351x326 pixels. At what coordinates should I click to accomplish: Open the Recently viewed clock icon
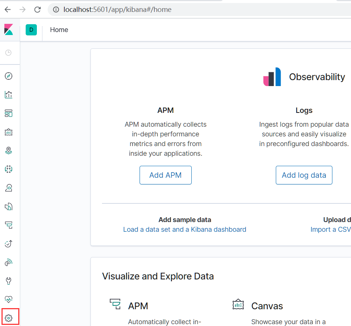pyautogui.click(x=9, y=53)
